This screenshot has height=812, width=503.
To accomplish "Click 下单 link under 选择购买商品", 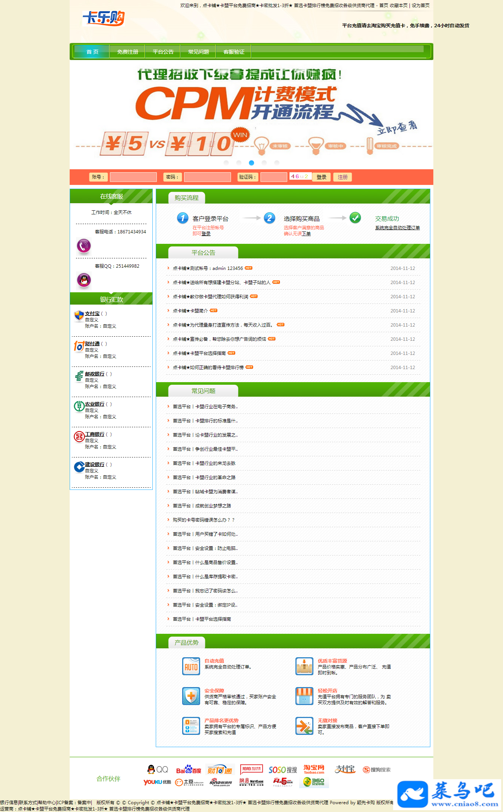I will [306, 234].
